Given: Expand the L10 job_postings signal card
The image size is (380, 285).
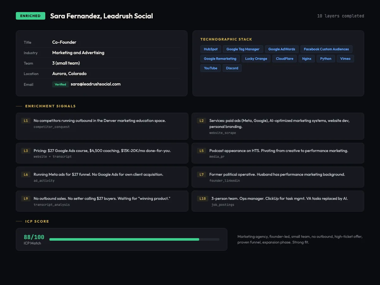Looking at the screenshot, I should point(278,201).
